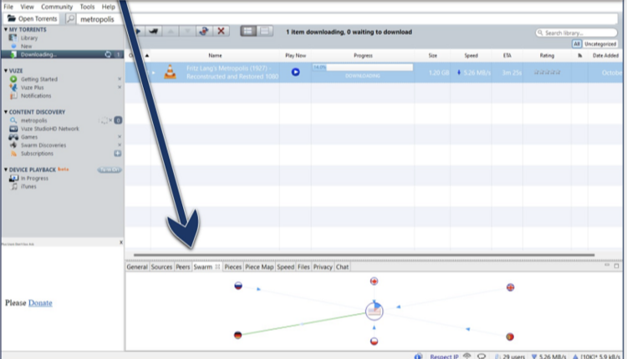Click the add subscription plus icon
The image size is (627, 359).
tap(118, 154)
